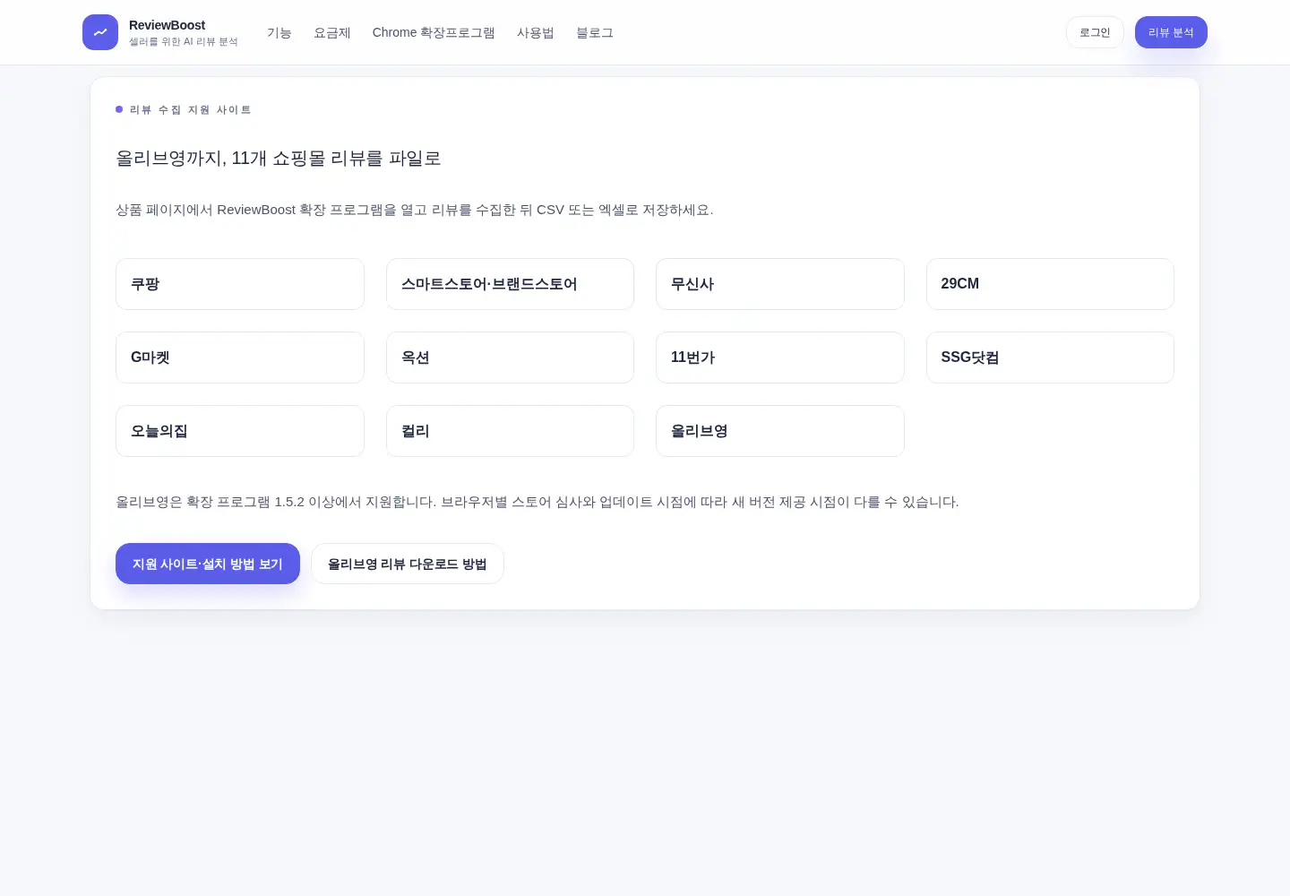Click the ReviewBoost chart logo icon

tap(100, 32)
